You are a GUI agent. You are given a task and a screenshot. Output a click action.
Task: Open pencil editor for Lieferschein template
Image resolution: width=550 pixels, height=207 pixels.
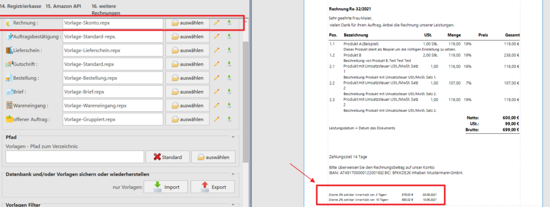pos(216,50)
